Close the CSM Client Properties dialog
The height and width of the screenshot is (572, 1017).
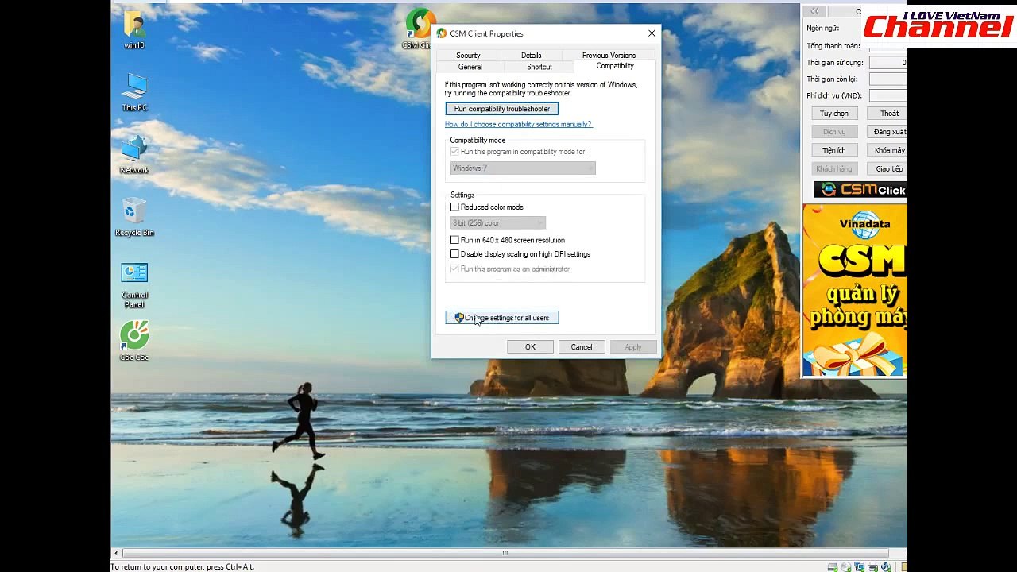[652, 33]
